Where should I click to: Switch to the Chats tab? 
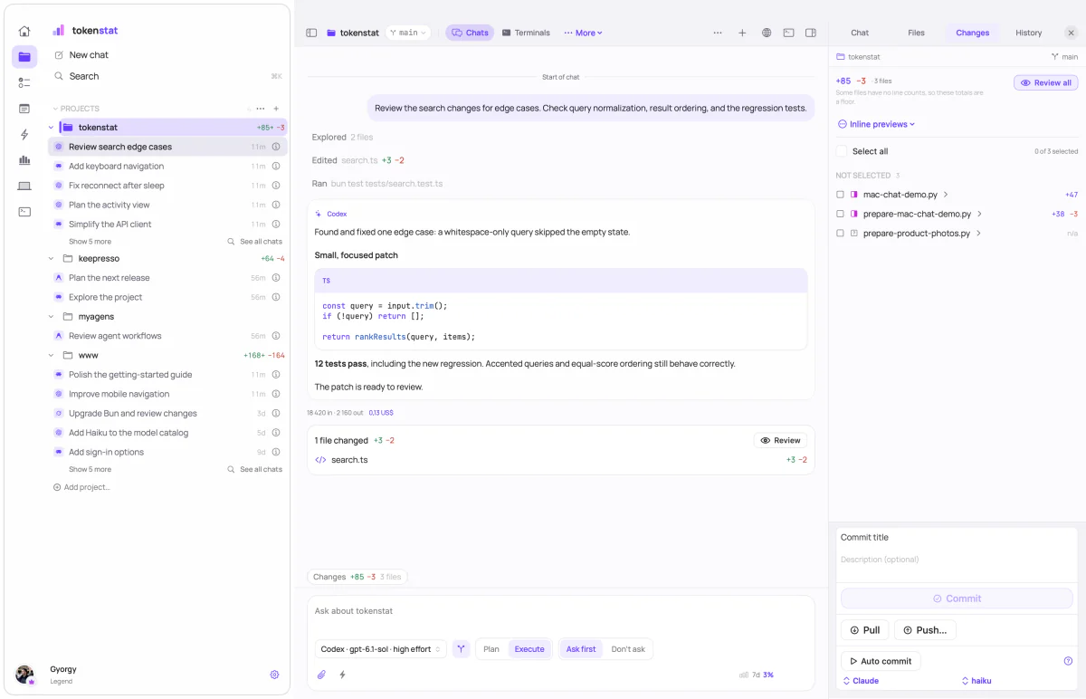pos(470,33)
